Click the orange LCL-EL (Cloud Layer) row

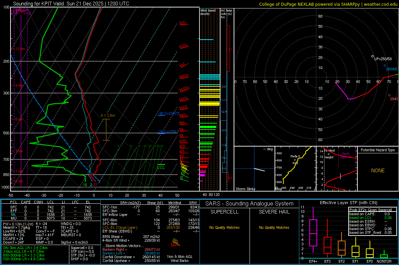point(151,227)
